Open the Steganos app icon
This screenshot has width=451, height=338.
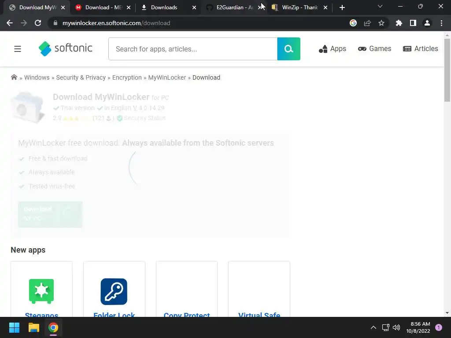tap(41, 291)
